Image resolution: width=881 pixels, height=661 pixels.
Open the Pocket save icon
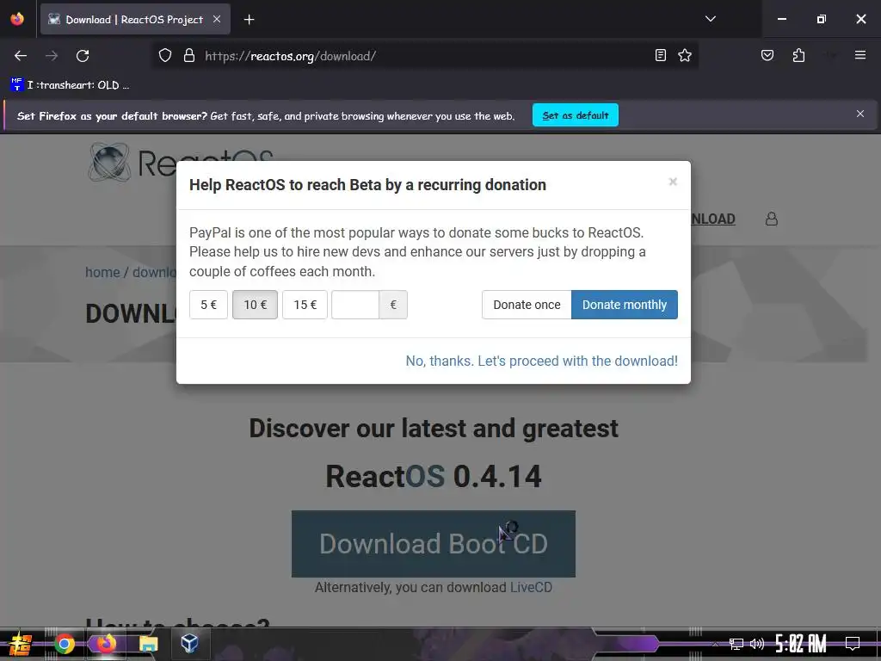point(767,55)
